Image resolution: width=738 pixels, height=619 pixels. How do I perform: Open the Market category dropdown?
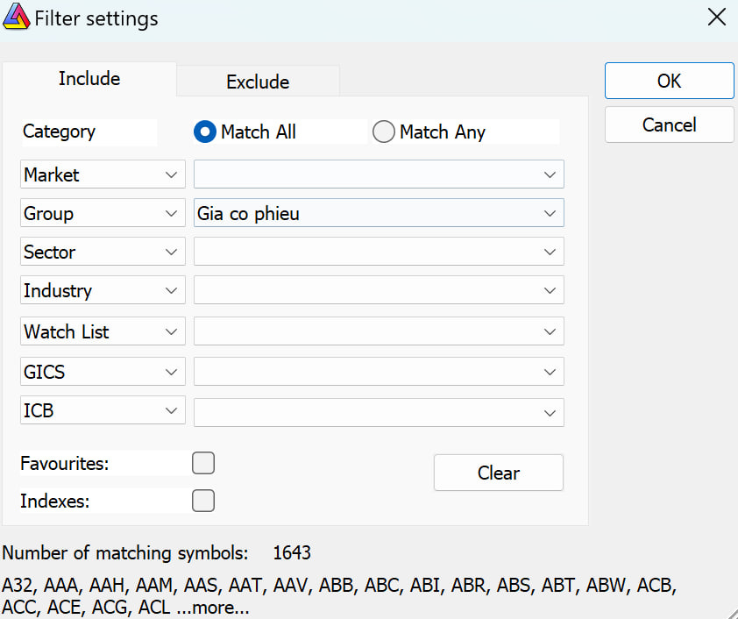103,174
